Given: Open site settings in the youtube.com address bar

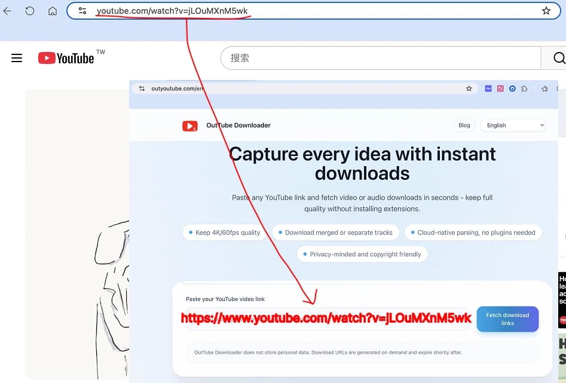Looking at the screenshot, I should pos(82,10).
